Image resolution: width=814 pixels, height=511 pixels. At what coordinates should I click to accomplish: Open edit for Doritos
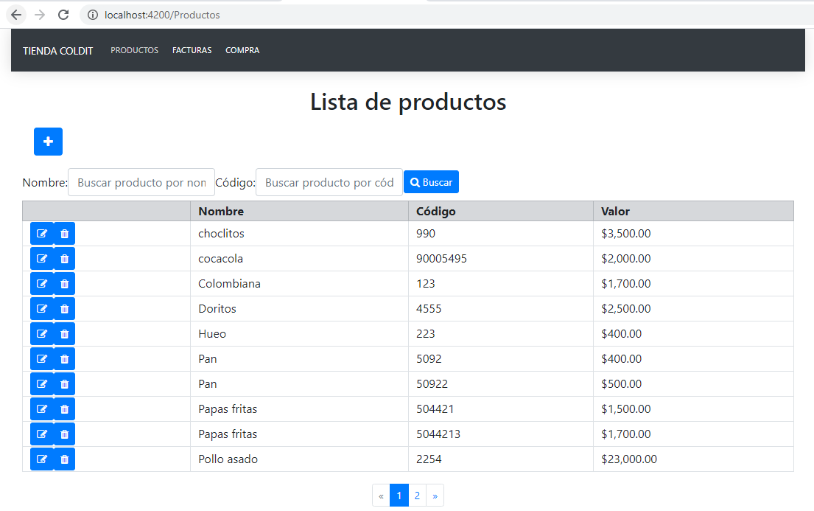(42, 309)
